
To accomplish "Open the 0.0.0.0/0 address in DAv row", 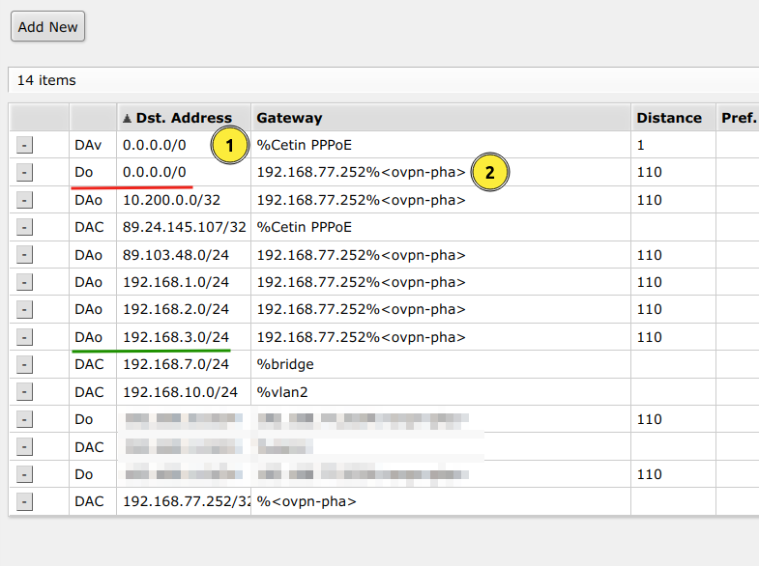I will [155, 145].
